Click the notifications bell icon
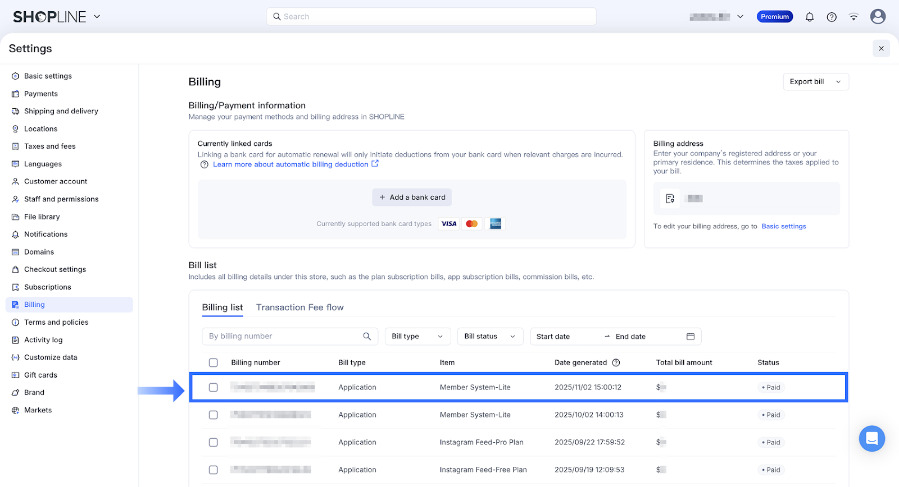The image size is (899, 487). coord(809,17)
